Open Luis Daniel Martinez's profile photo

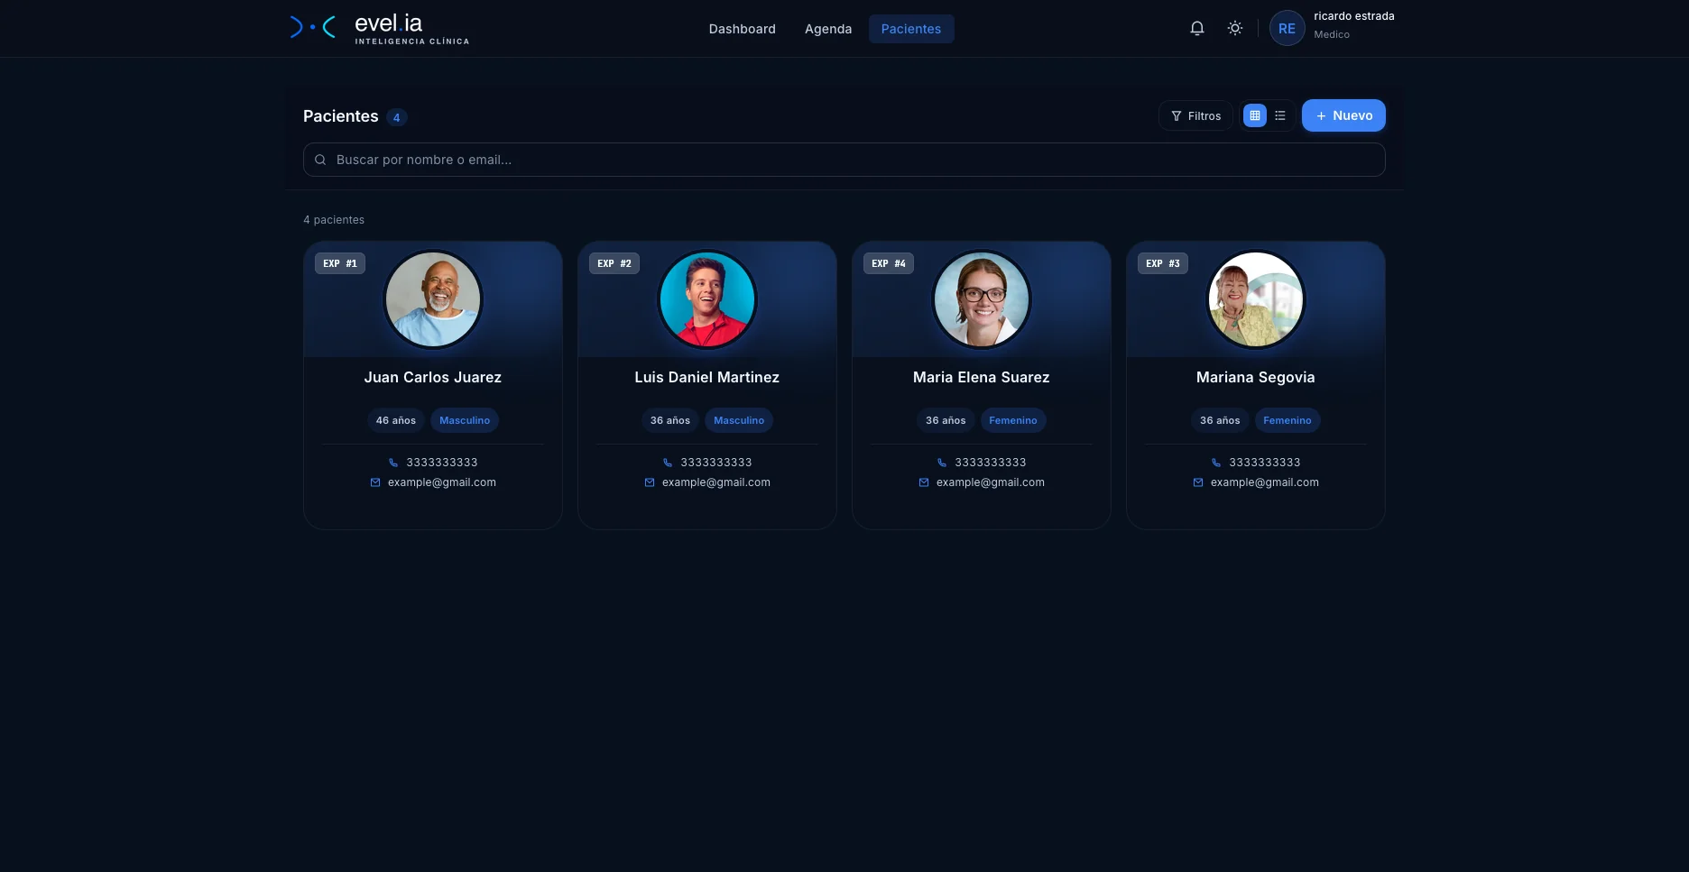707,299
